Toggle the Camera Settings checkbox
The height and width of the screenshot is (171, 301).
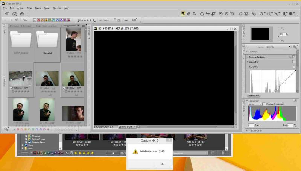294,57
